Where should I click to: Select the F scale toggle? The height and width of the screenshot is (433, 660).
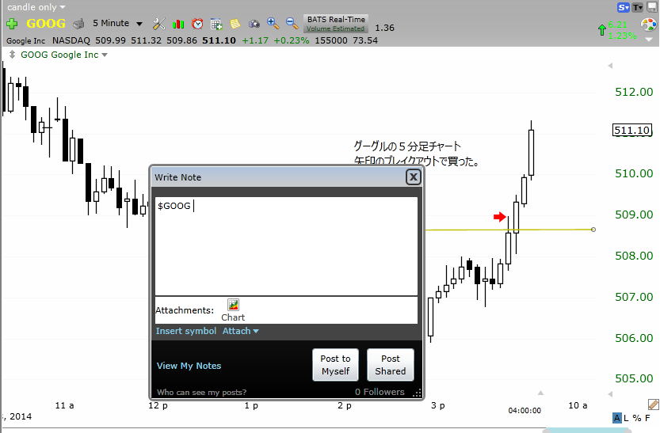tap(647, 418)
